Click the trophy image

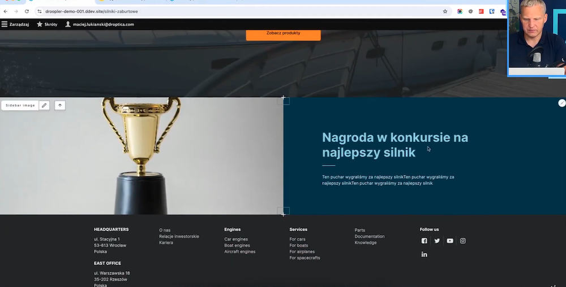coord(141,156)
